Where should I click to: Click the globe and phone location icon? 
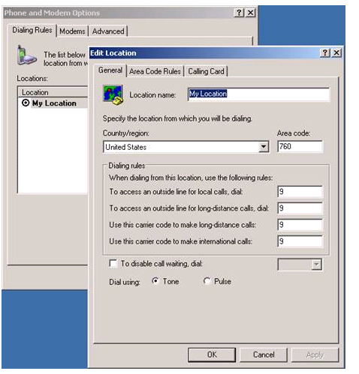click(113, 95)
